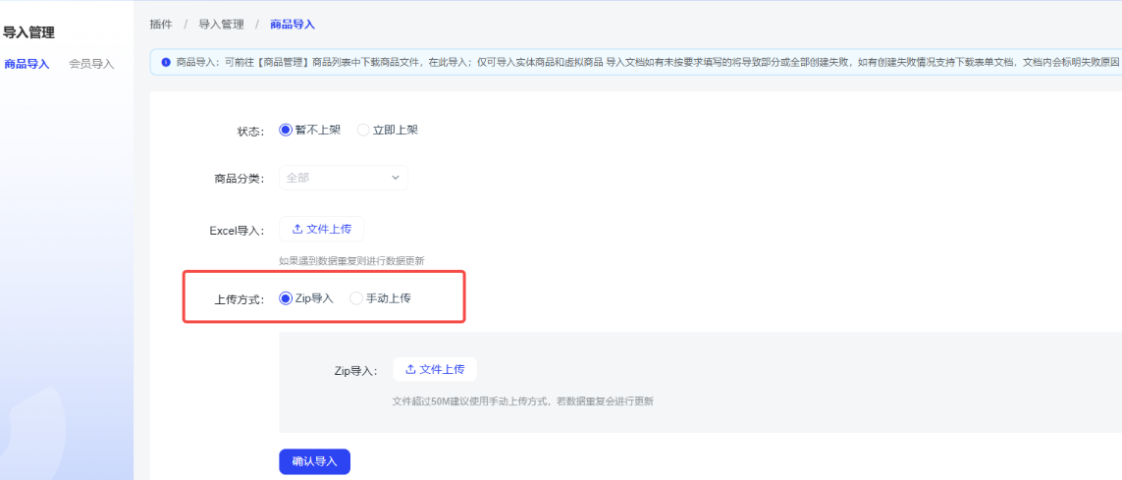Click the blue 确认导入 button
The width and height of the screenshot is (1122, 480).
(x=314, y=461)
